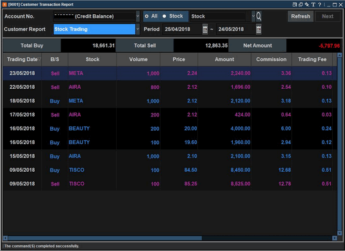345x251 pixels.
Task: Click the Refresh button
Action: tap(301, 16)
